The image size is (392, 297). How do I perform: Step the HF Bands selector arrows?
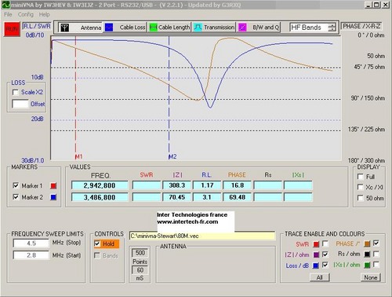(x=332, y=27)
